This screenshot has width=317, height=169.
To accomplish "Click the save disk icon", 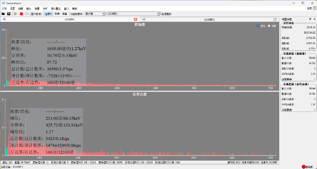I will pos(9,14).
